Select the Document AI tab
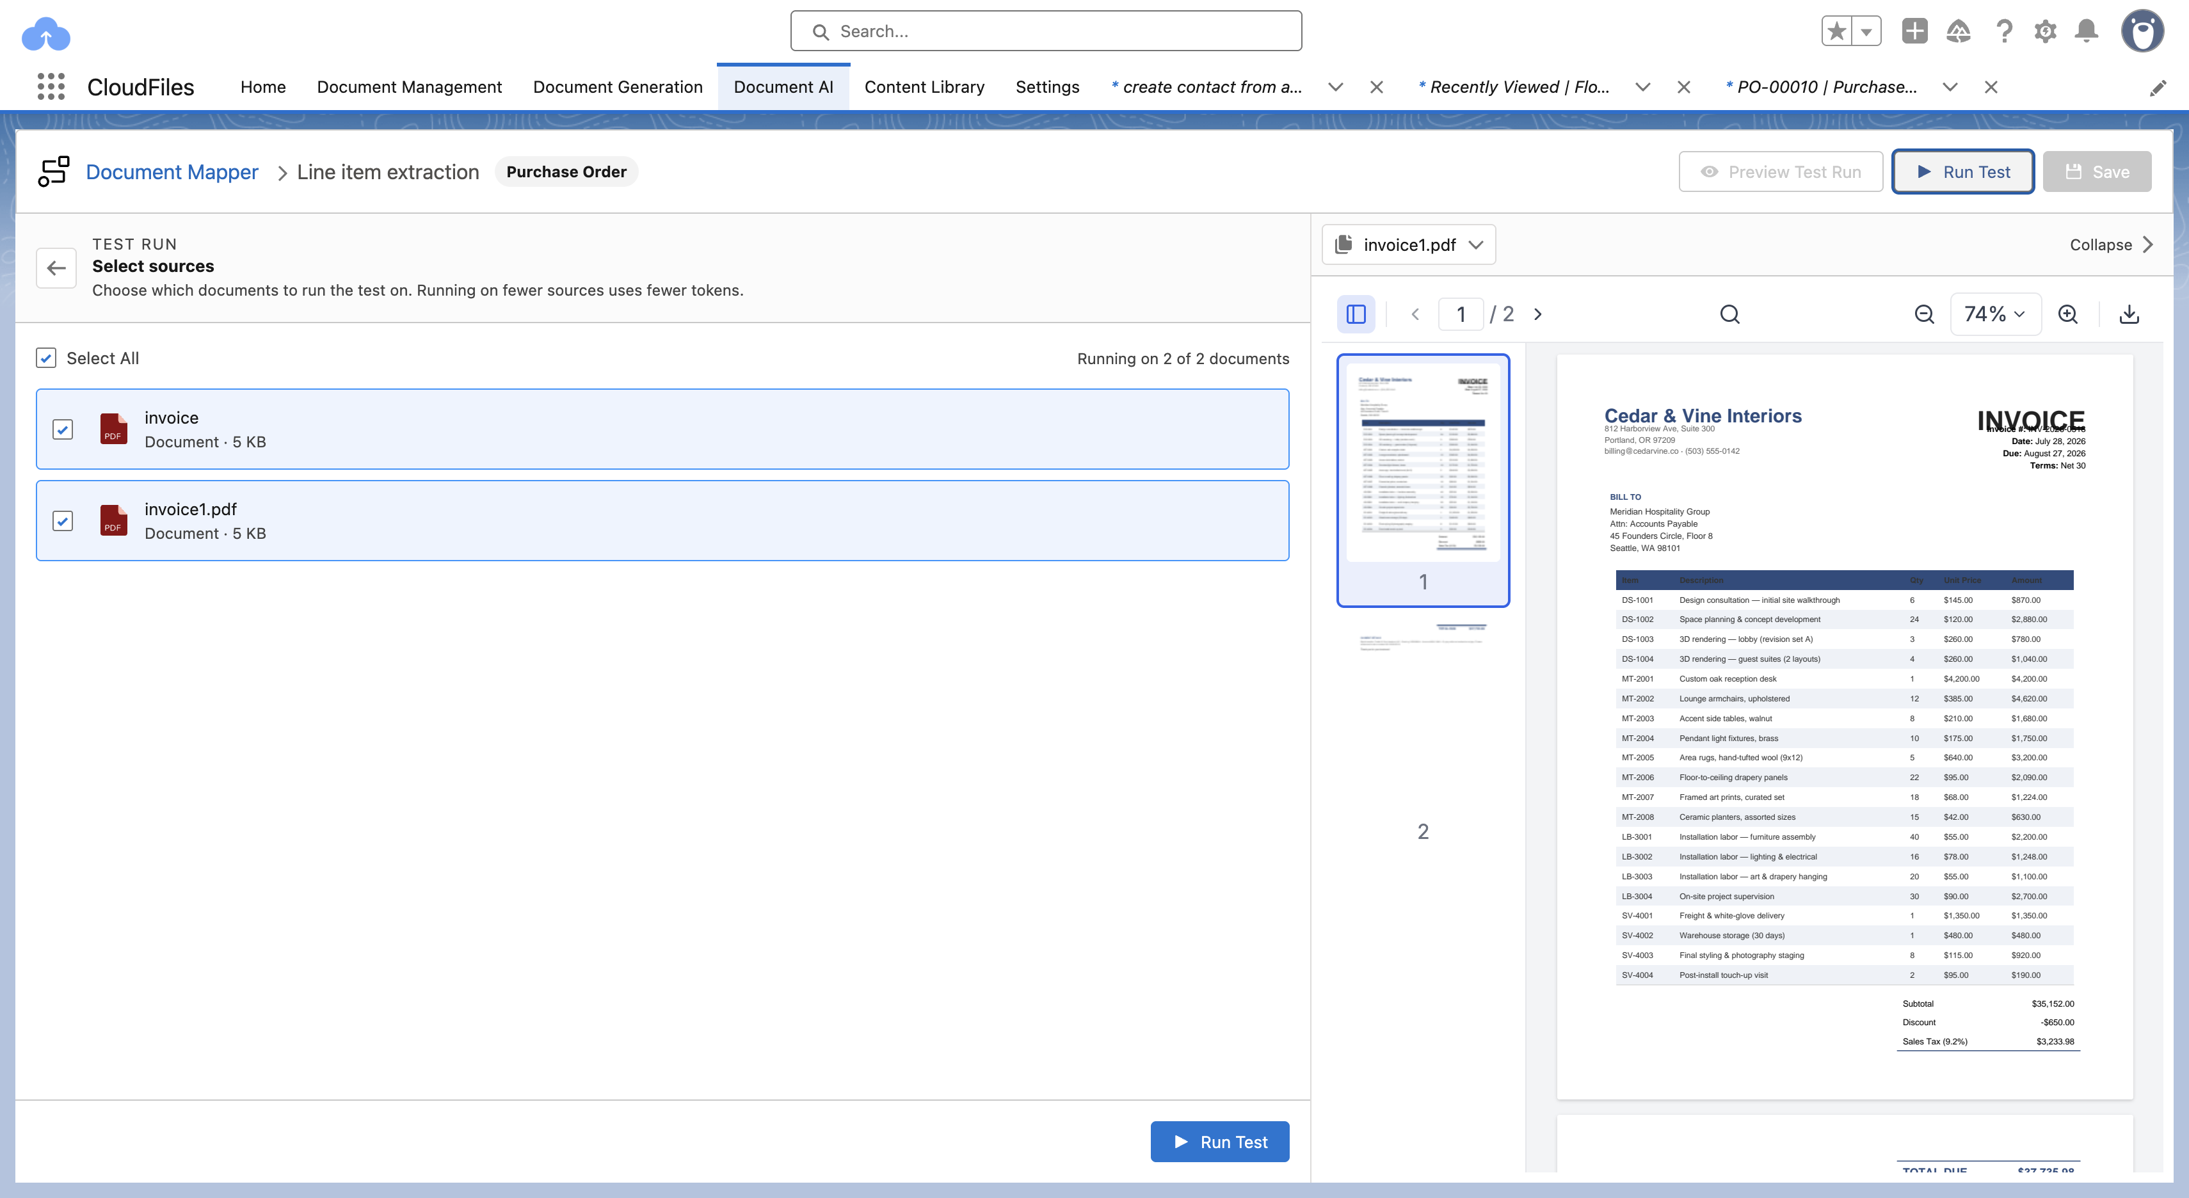Image resolution: width=2189 pixels, height=1198 pixels. pos(783,88)
